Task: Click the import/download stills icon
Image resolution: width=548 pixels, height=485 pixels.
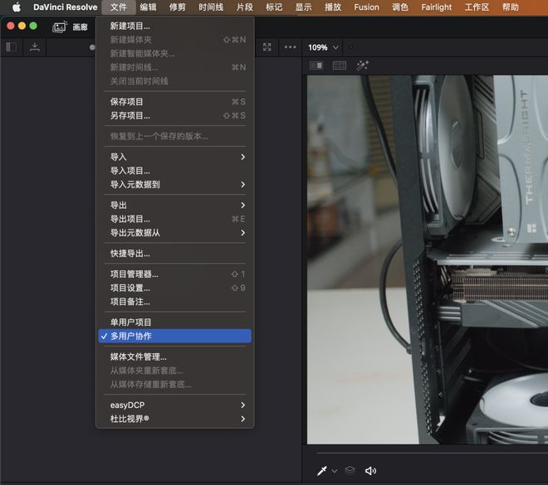Action: point(35,47)
